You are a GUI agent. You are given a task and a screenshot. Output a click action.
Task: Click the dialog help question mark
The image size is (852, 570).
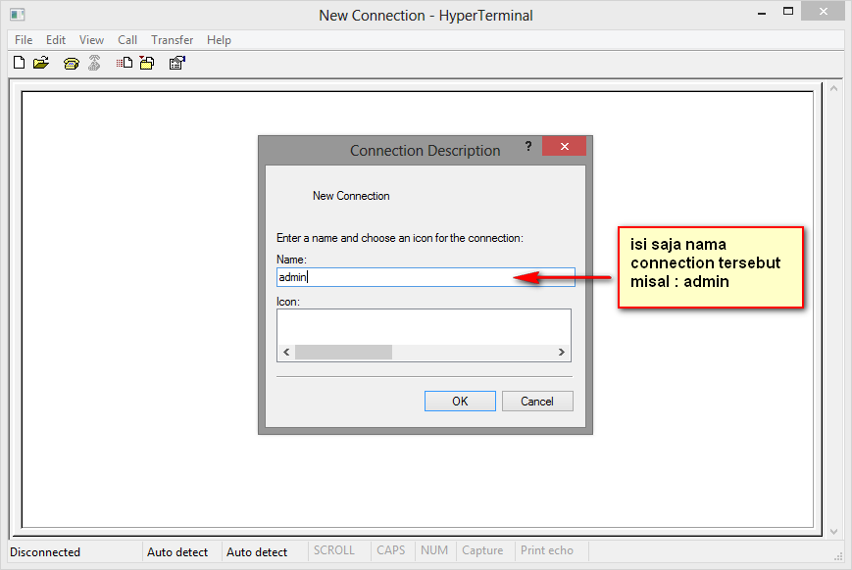[x=528, y=146]
